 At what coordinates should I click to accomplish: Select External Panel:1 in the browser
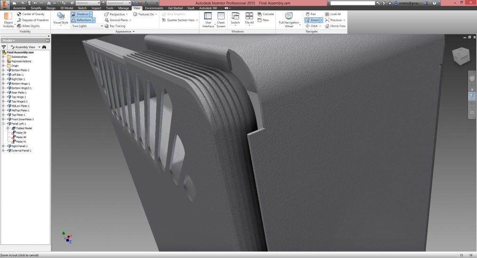(21, 150)
